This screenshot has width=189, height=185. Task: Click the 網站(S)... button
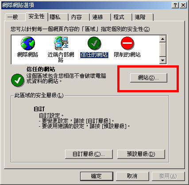[149, 78]
